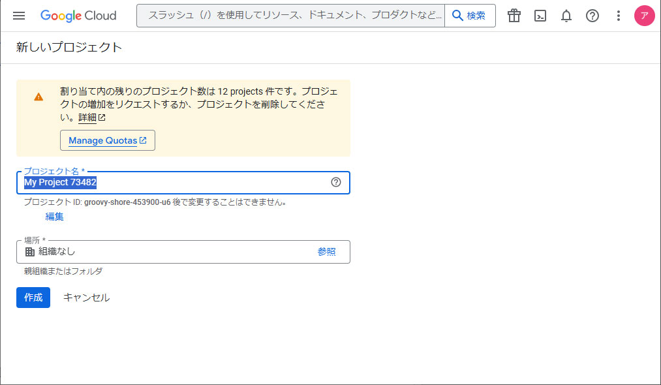Image resolution: width=661 pixels, height=385 pixels.
Task: Click the Google Cloud logo
Action: pyautogui.click(x=78, y=16)
